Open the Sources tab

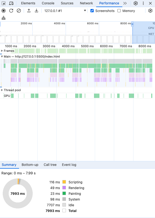[x=67, y=3]
